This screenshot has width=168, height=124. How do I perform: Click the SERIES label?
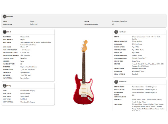(x=5, y=21)
